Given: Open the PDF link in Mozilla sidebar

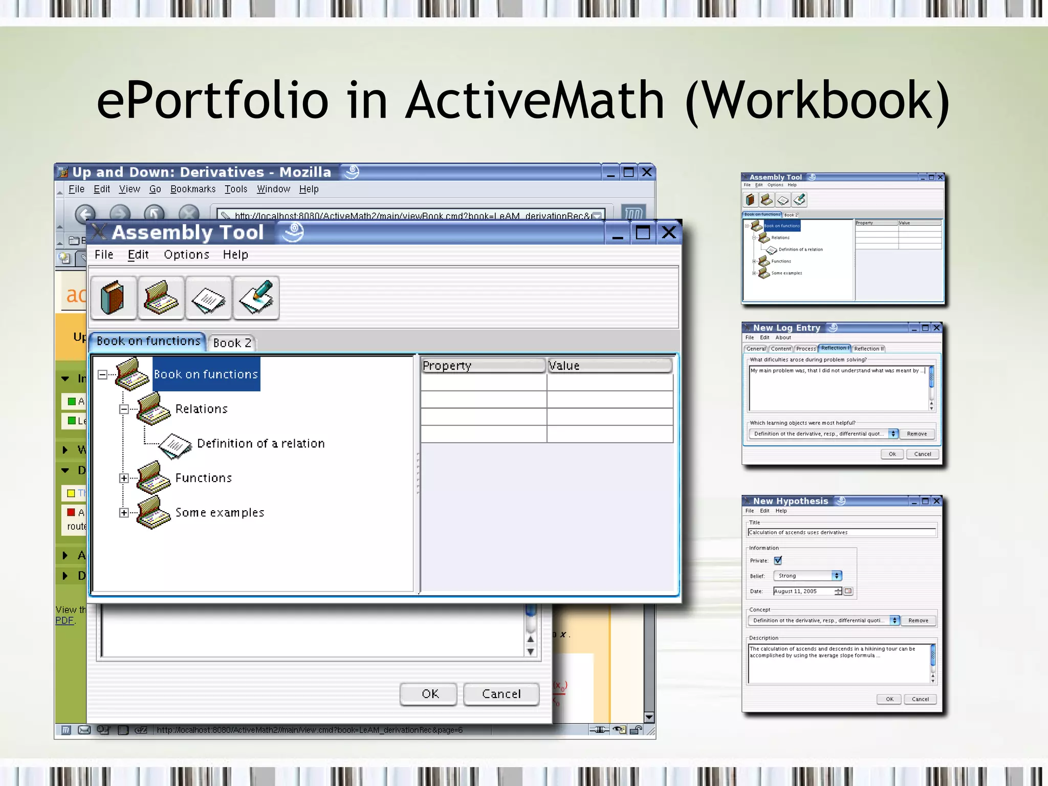Looking at the screenshot, I should pyautogui.click(x=65, y=621).
